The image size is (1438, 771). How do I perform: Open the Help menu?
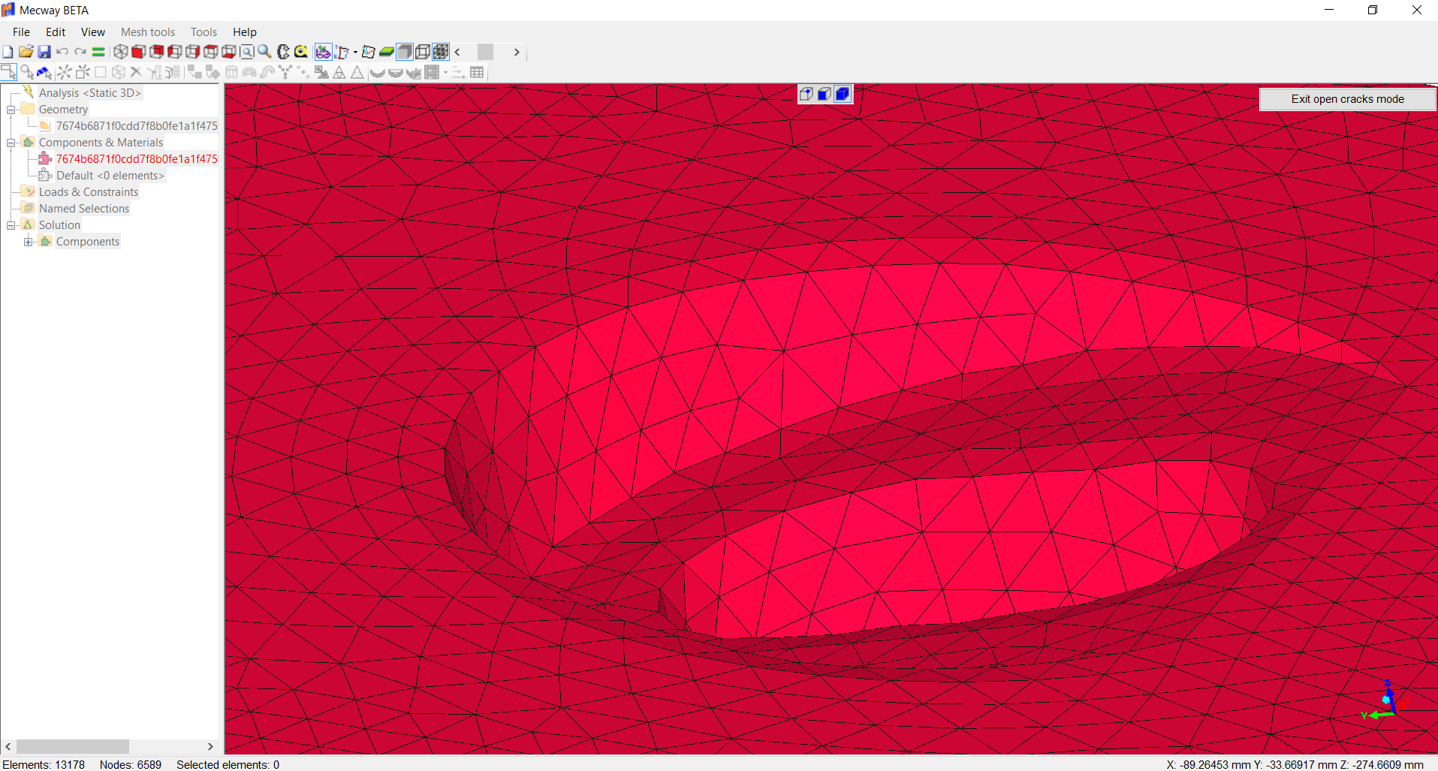pos(245,32)
